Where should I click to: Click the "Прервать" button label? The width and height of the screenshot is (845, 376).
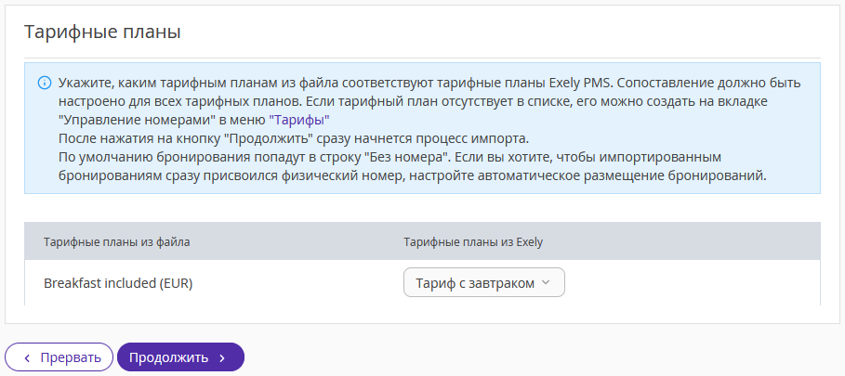pos(71,357)
